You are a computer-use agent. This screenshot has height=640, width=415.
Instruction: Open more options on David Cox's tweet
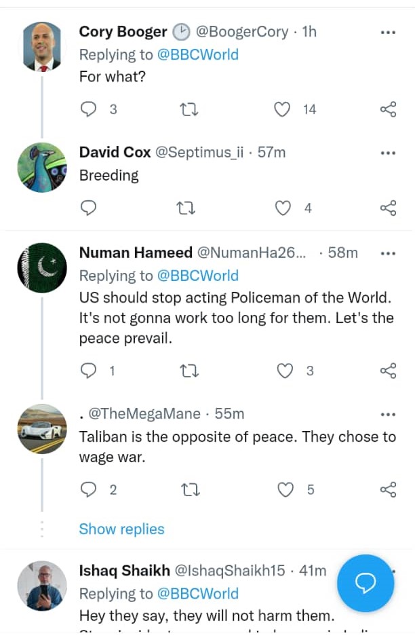click(388, 153)
